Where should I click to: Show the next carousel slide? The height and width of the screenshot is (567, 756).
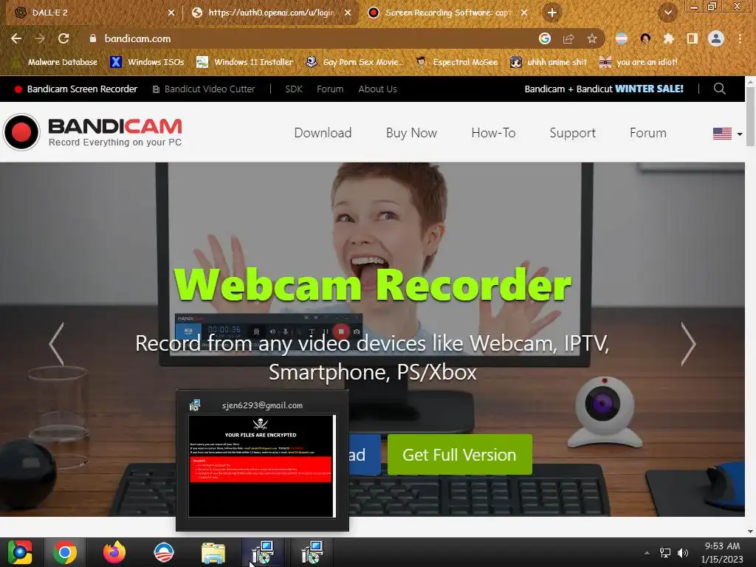tap(688, 344)
